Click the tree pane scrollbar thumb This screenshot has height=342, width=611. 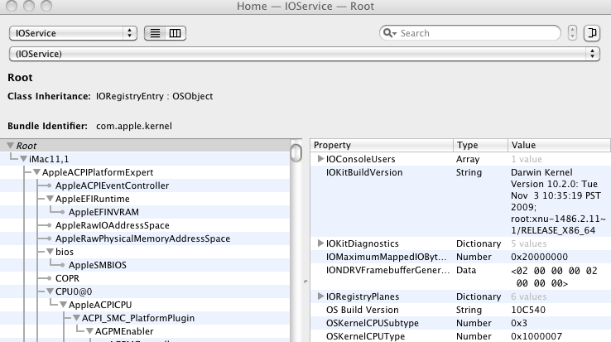point(296,152)
